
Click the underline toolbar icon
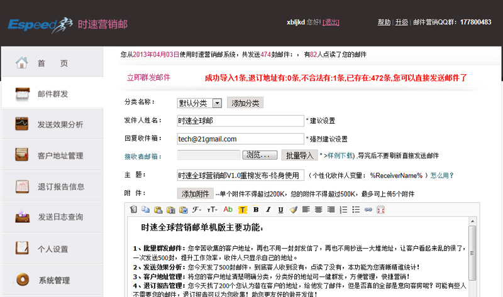coord(279,209)
